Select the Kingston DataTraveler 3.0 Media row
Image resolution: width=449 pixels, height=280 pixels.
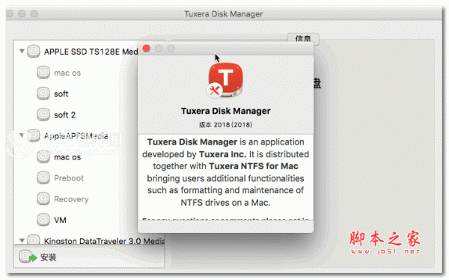pos(89,240)
